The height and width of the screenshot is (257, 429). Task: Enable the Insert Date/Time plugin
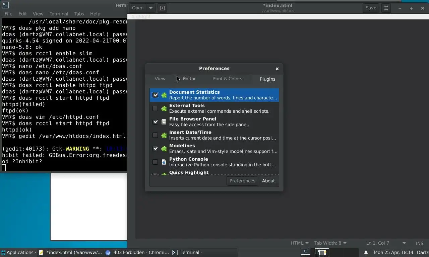click(155, 135)
